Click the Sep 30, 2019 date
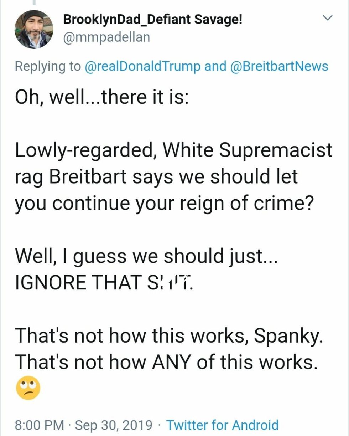Screen dimensions: 349x436 114,425
